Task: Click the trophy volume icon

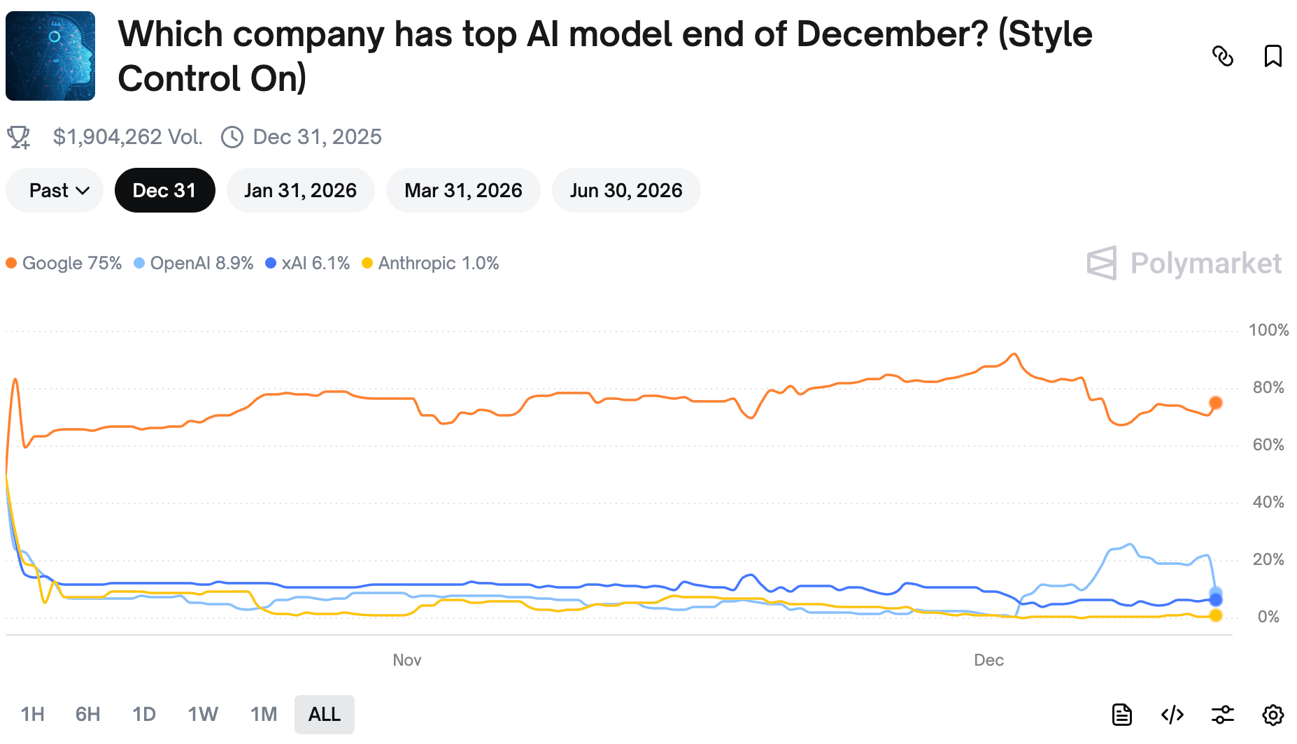Action: pyautogui.click(x=19, y=137)
